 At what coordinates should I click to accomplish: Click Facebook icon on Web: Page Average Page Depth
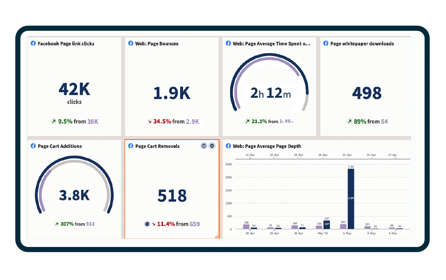pos(228,146)
